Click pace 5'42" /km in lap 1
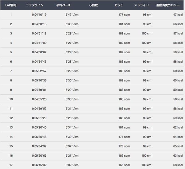This screenshot has height=169, width=185. coord(72,14)
